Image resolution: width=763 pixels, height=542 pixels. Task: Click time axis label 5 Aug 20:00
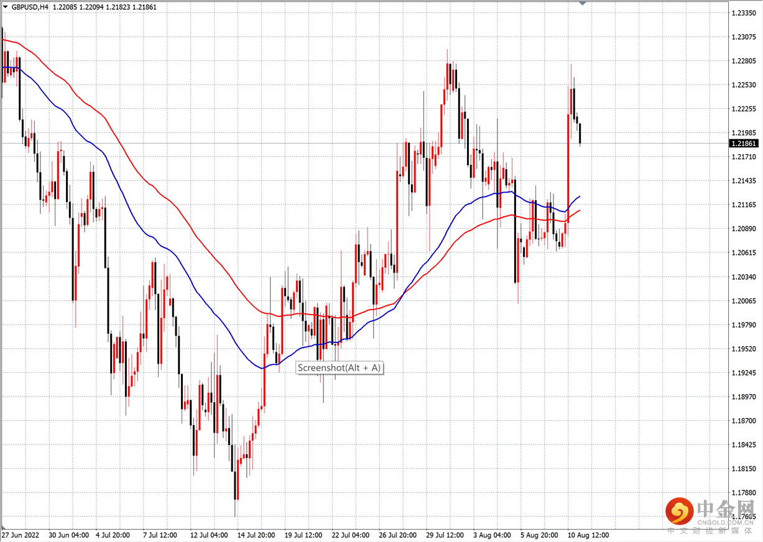539,535
